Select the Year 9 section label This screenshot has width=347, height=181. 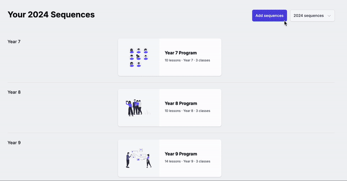point(14,143)
